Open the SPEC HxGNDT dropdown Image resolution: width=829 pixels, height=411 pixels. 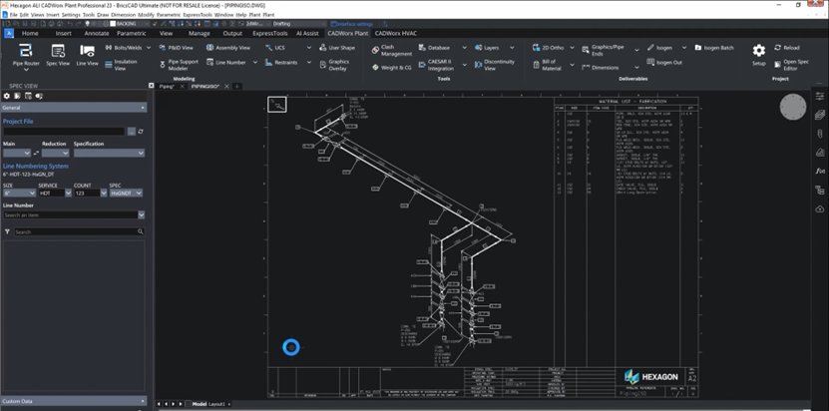point(126,194)
